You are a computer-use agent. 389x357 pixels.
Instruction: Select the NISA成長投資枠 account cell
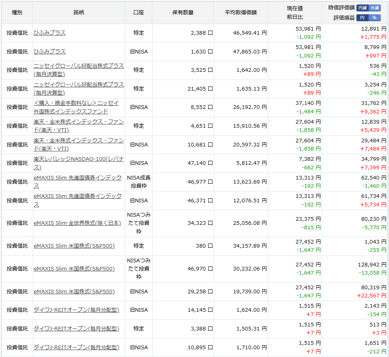pyautogui.click(x=139, y=182)
